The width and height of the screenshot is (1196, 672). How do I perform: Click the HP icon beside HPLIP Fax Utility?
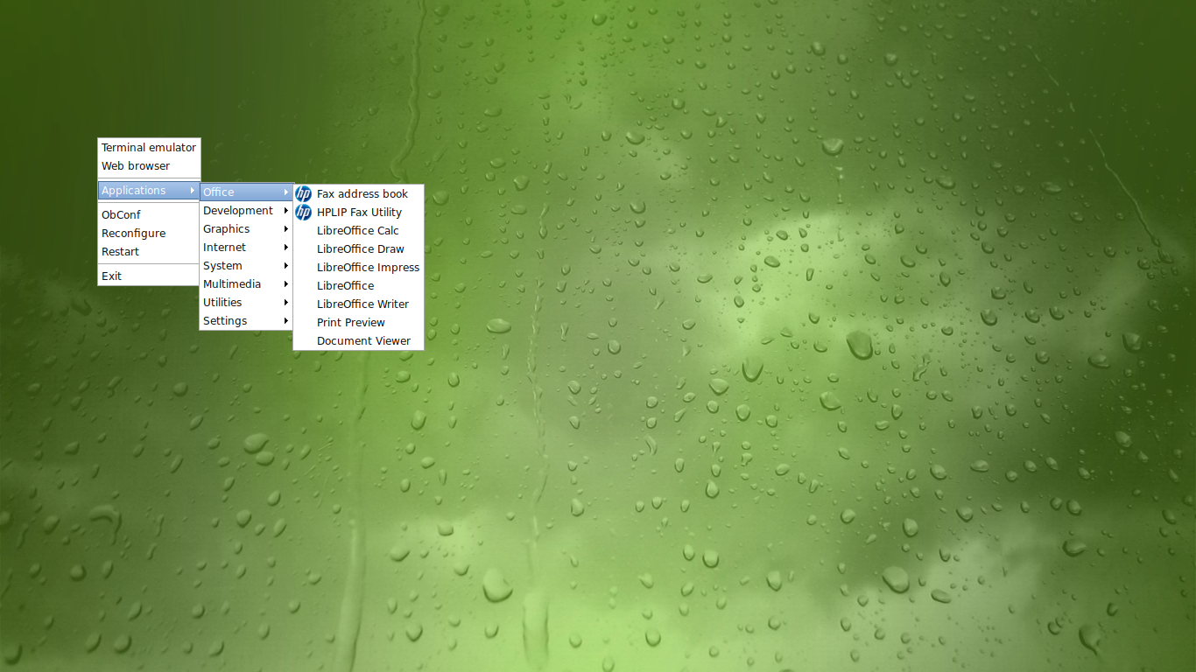(x=303, y=213)
